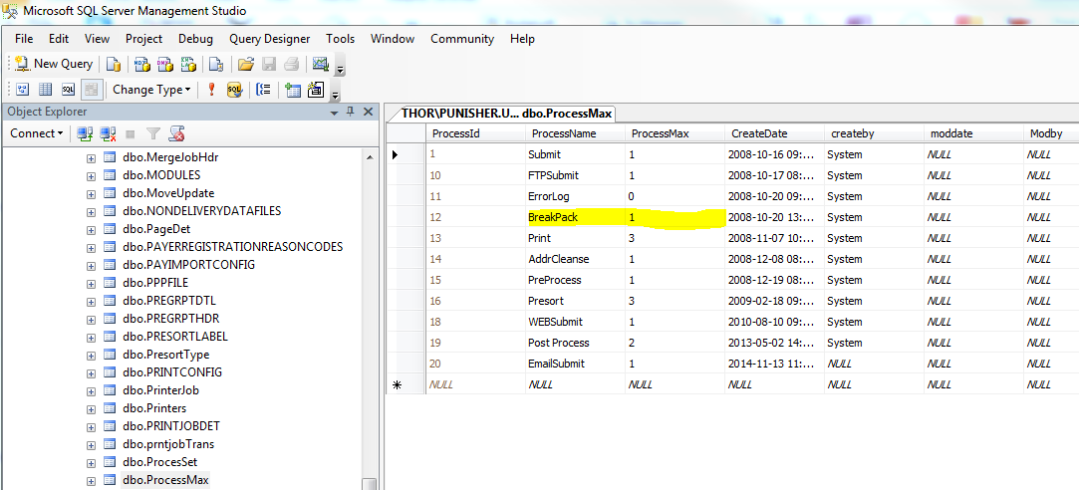Open the File menu

click(24, 39)
